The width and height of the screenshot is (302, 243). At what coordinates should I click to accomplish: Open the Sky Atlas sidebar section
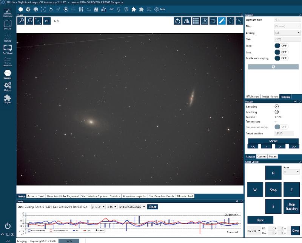pos(8,25)
